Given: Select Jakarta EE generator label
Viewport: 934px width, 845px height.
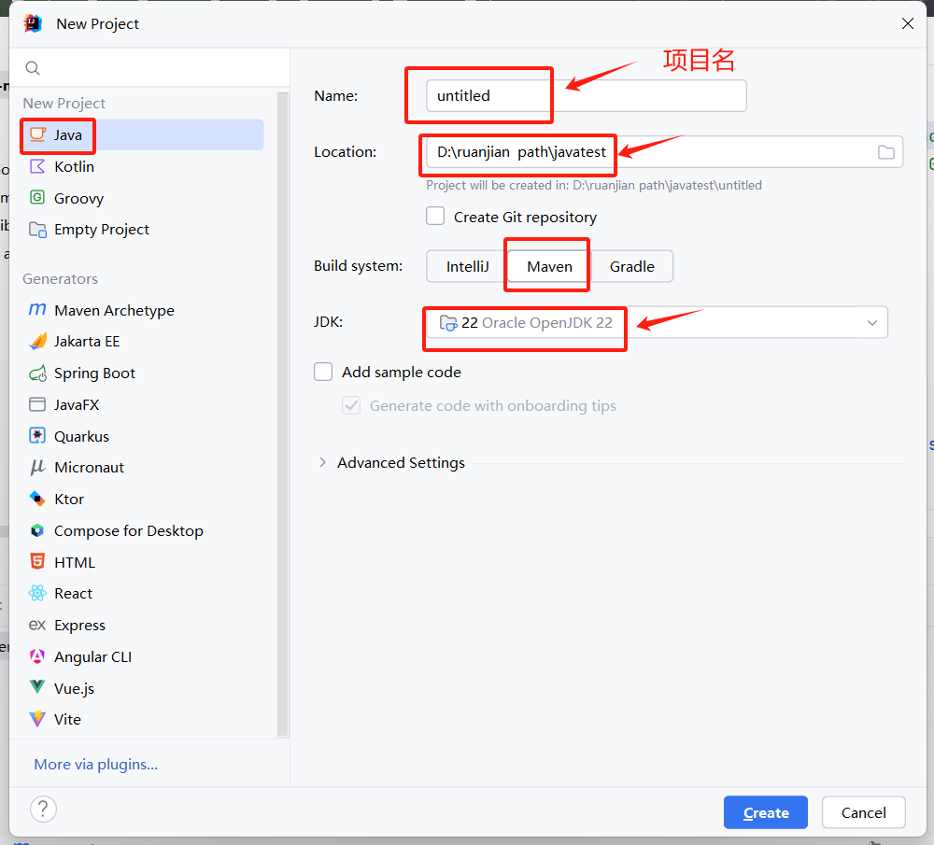Looking at the screenshot, I should click(x=87, y=341).
